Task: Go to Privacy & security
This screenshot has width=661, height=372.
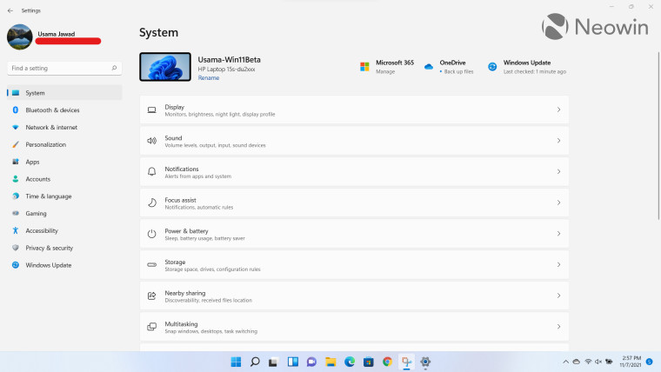Action: (64, 248)
